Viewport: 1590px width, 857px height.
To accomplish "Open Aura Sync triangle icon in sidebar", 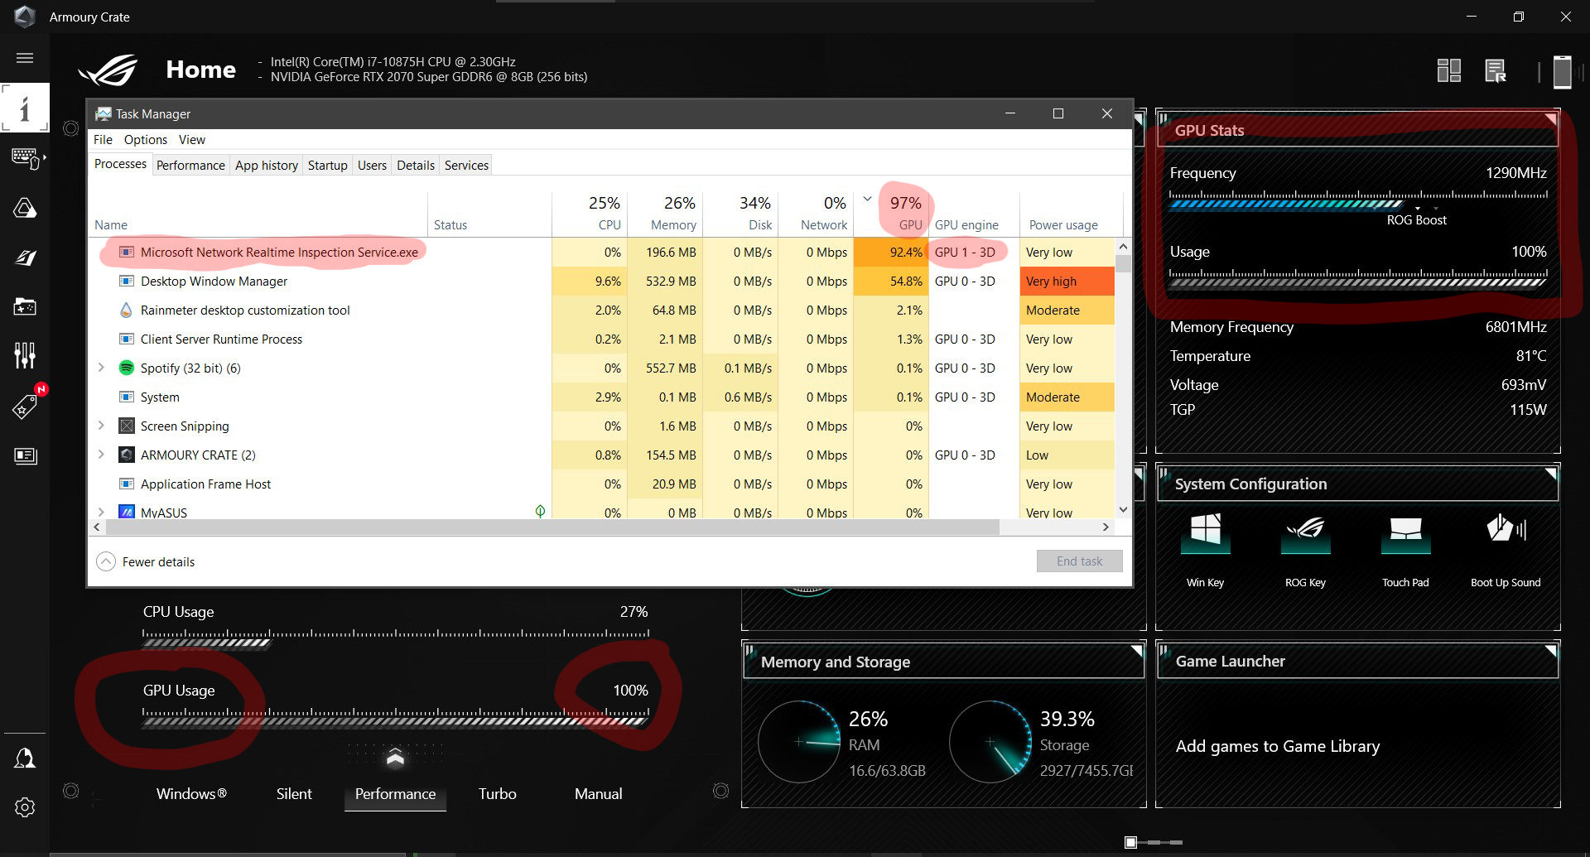I will click(x=25, y=207).
